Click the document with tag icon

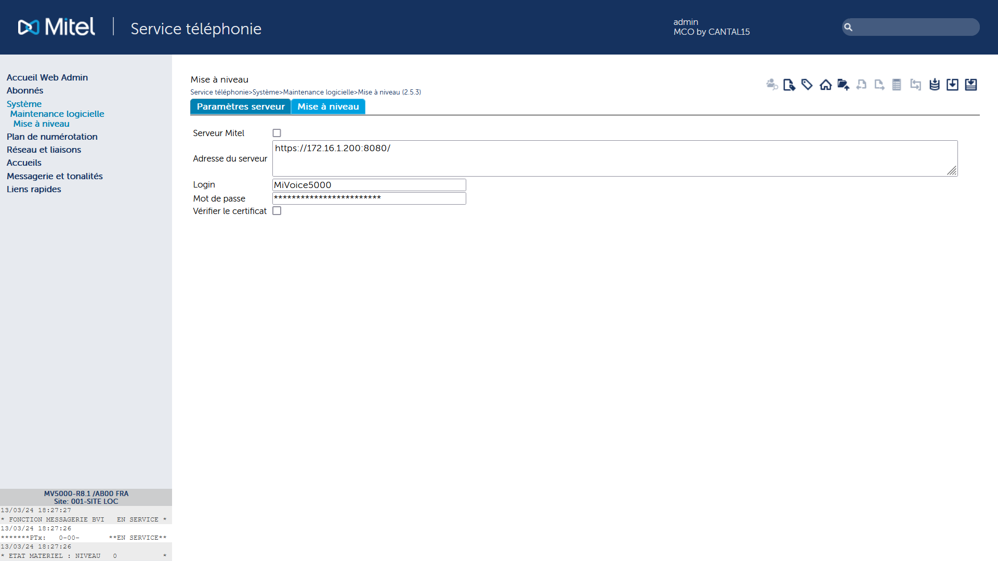(789, 85)
